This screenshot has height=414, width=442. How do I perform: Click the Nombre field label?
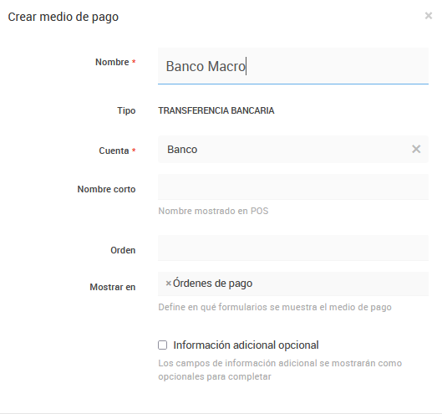pos(112,62)
